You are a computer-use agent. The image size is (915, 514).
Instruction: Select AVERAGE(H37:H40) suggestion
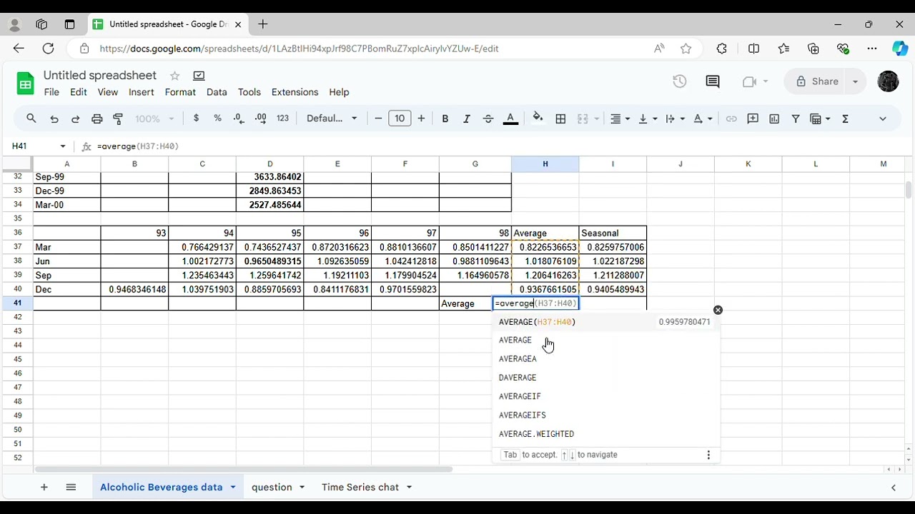coord(605,322)
